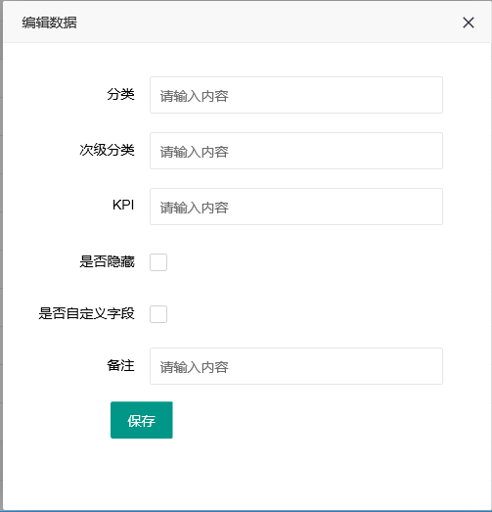Click the 分类 field label

120,94
